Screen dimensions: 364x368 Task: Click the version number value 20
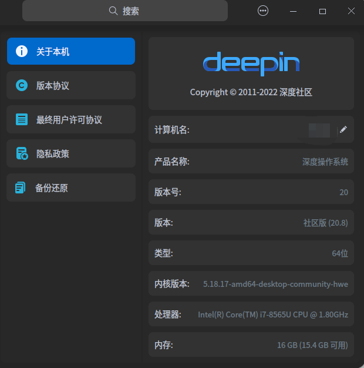click(343, 192)
